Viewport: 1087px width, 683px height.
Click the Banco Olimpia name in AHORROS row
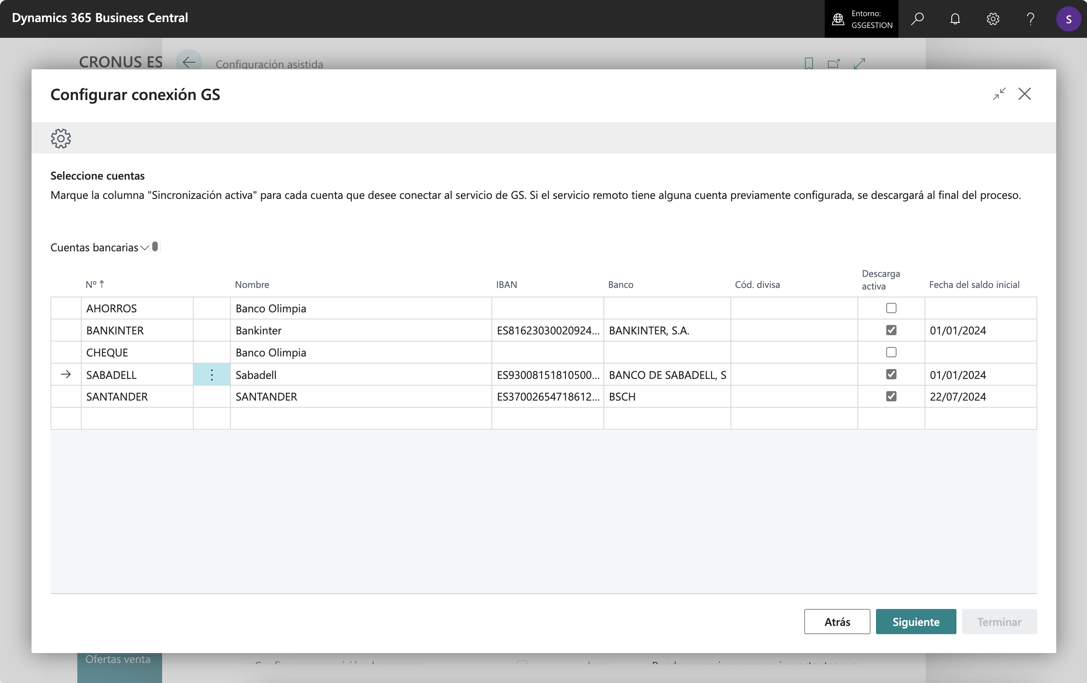pos(360,308)
